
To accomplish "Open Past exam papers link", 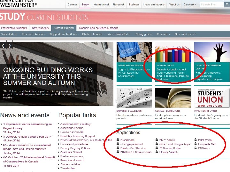I will click(72, 156).
